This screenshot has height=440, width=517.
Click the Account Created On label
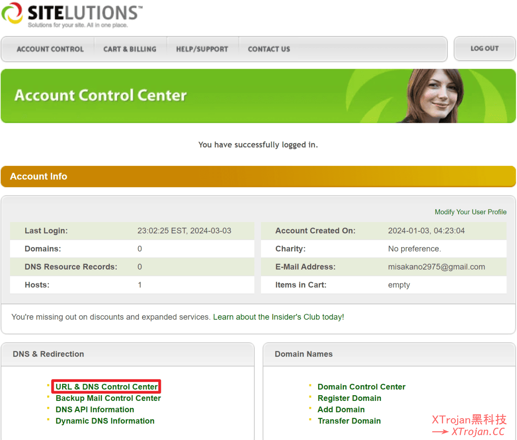(x=315, y=230)
